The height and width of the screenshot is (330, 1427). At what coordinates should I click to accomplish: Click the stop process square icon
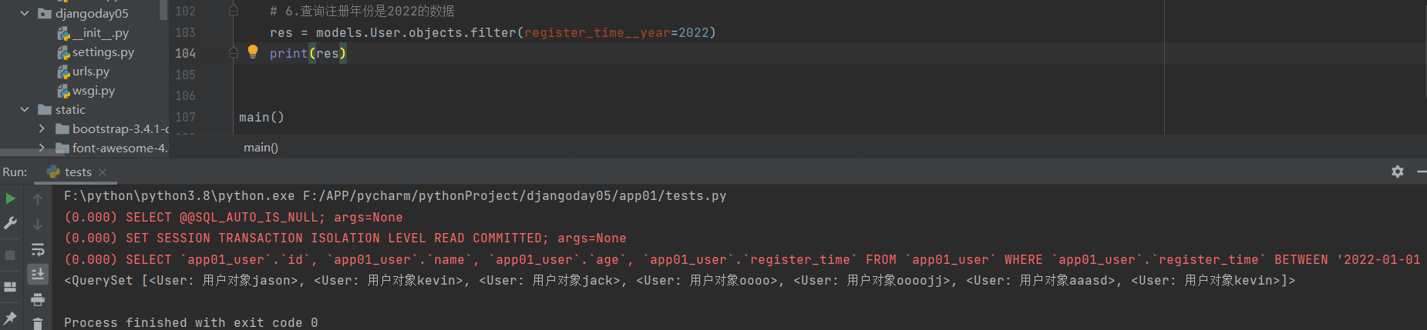point(10,255)
